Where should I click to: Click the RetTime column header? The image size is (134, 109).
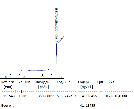pyautogui.click(x=8, y=82)
